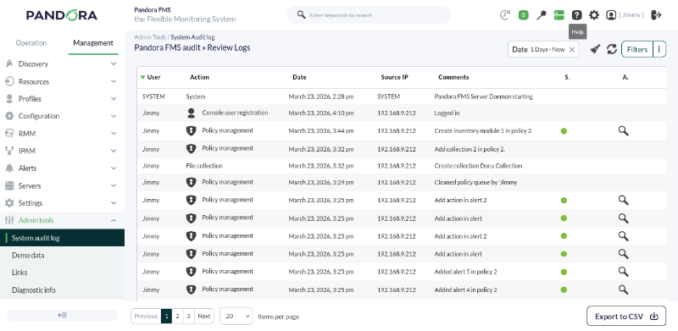Open Diagnostic info menu item
678x331 pixels.
(x=62, y=290)
